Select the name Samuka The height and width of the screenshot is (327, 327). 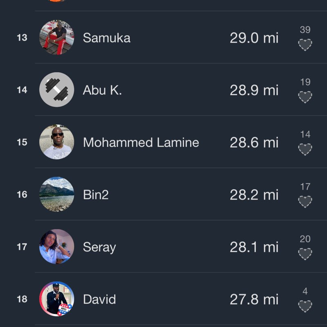click(107, 38)
